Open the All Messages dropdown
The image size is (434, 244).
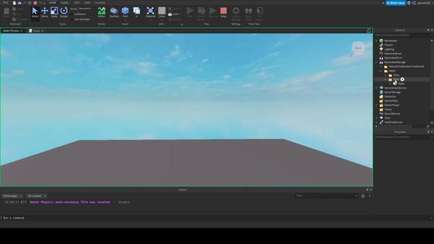click(x=12, y=196)
